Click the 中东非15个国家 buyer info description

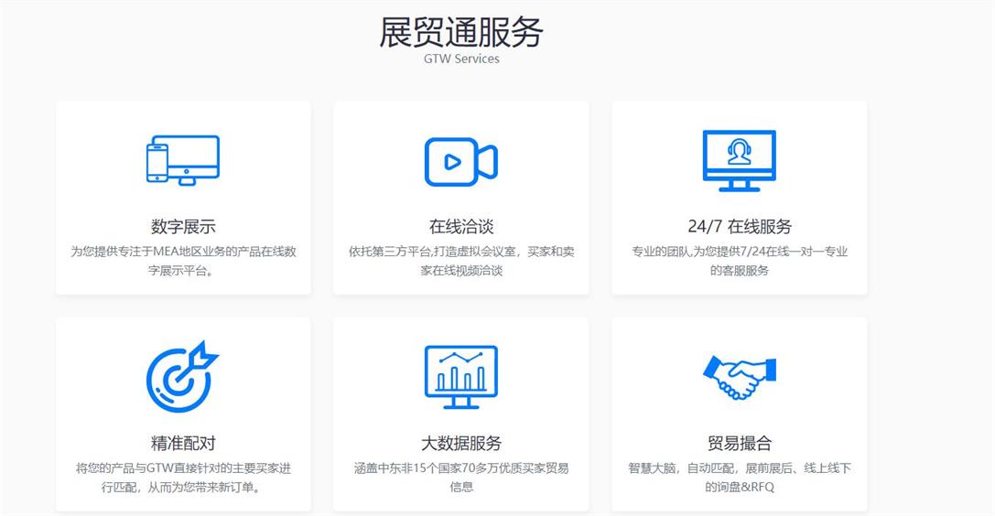[460, 477]
